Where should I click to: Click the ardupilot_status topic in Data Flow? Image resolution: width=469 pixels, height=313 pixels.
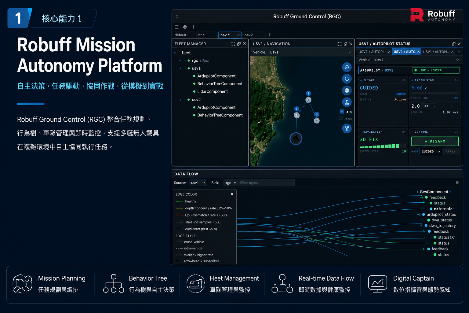[441, 215]
